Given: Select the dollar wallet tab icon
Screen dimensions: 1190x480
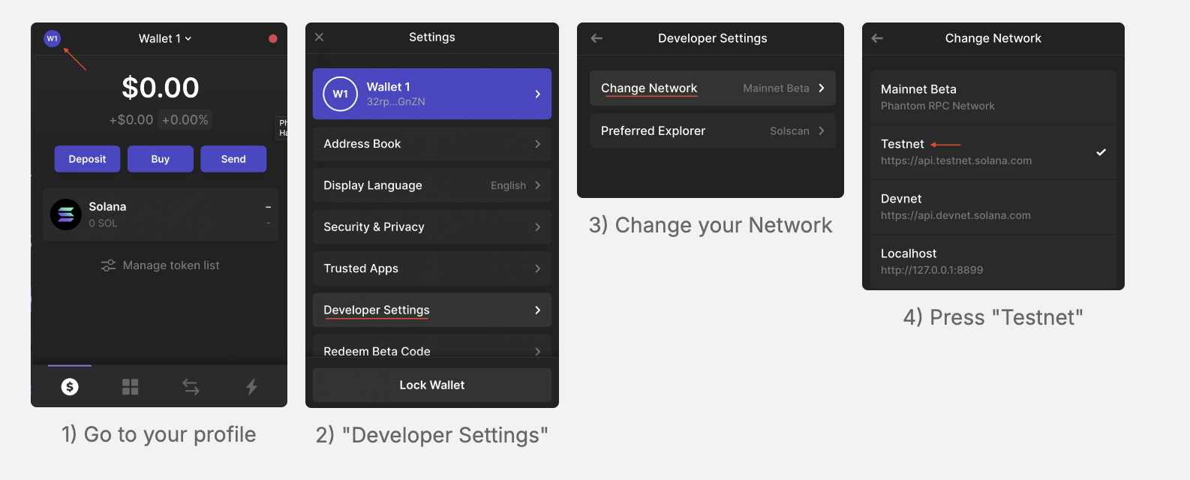Looking at the screenshot, I should (x=70, y=386).
